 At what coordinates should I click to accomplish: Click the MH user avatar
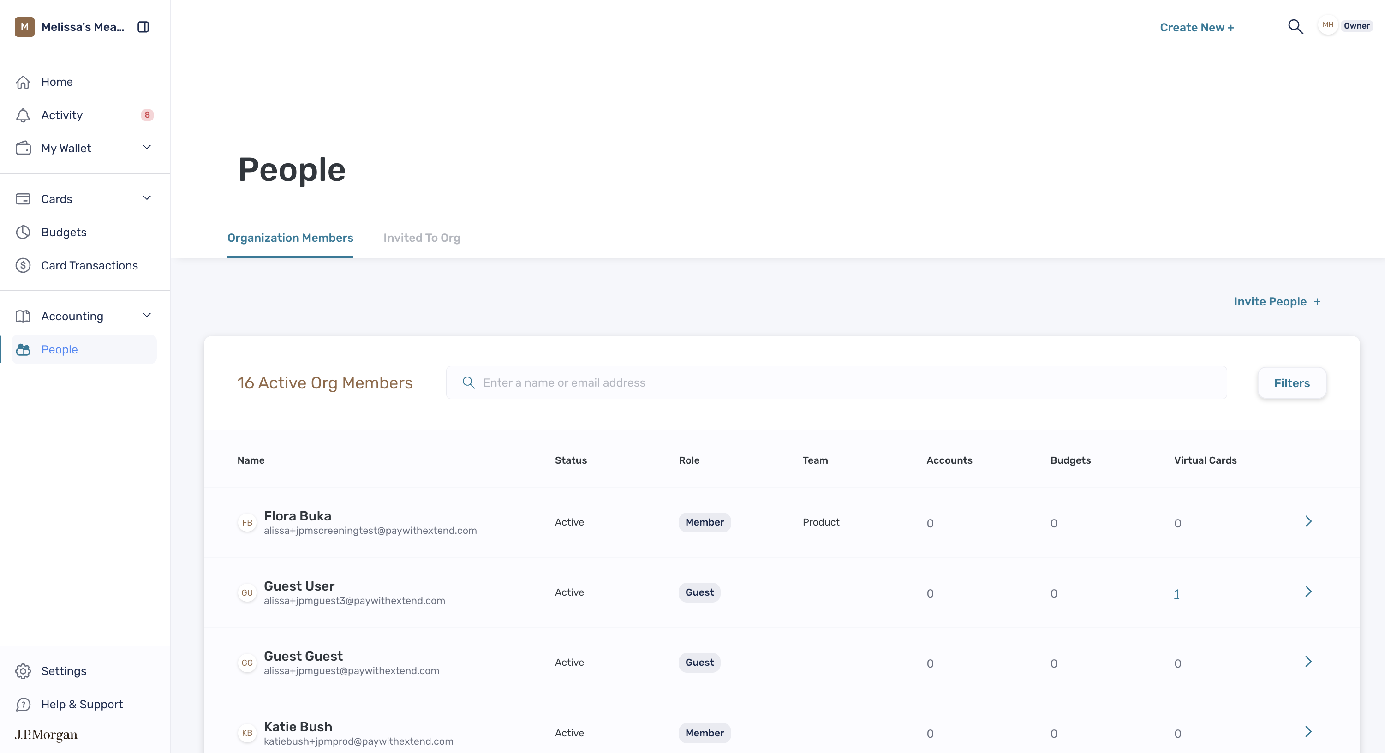[x=1327, y=25]
